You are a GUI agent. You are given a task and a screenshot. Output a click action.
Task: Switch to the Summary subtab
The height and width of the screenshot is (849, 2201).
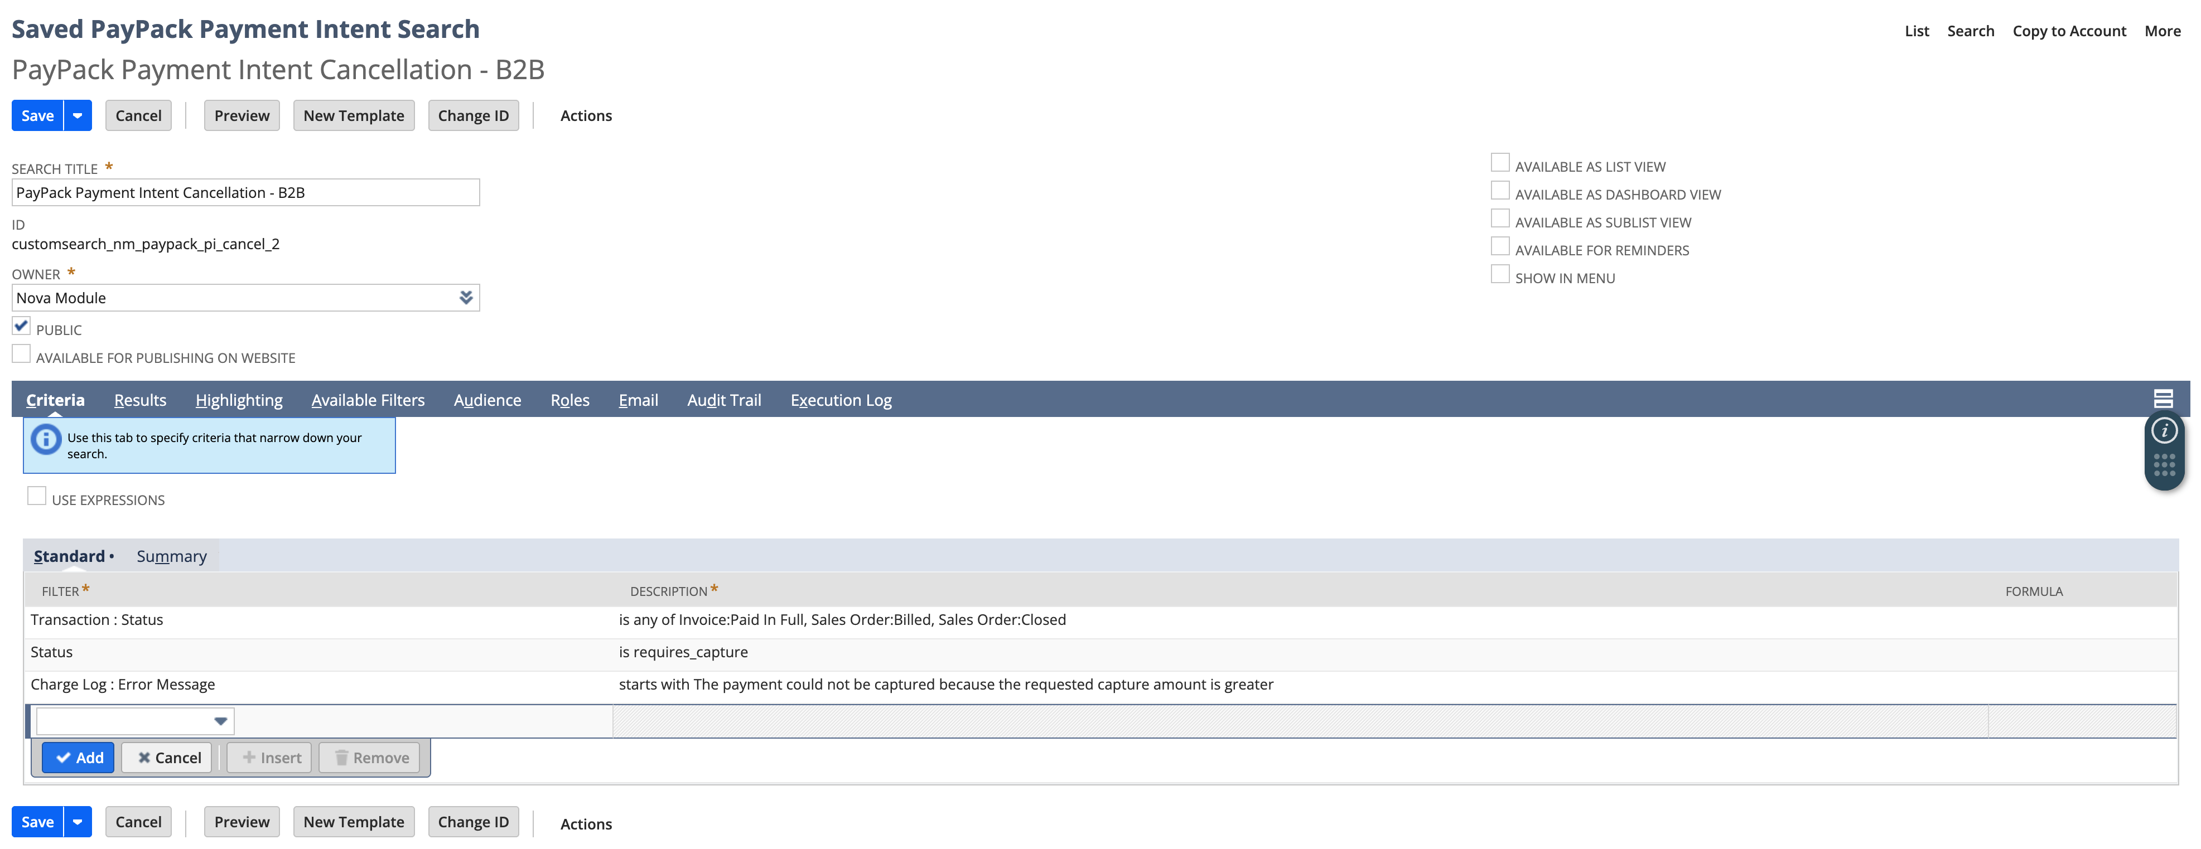click(172, 557)
